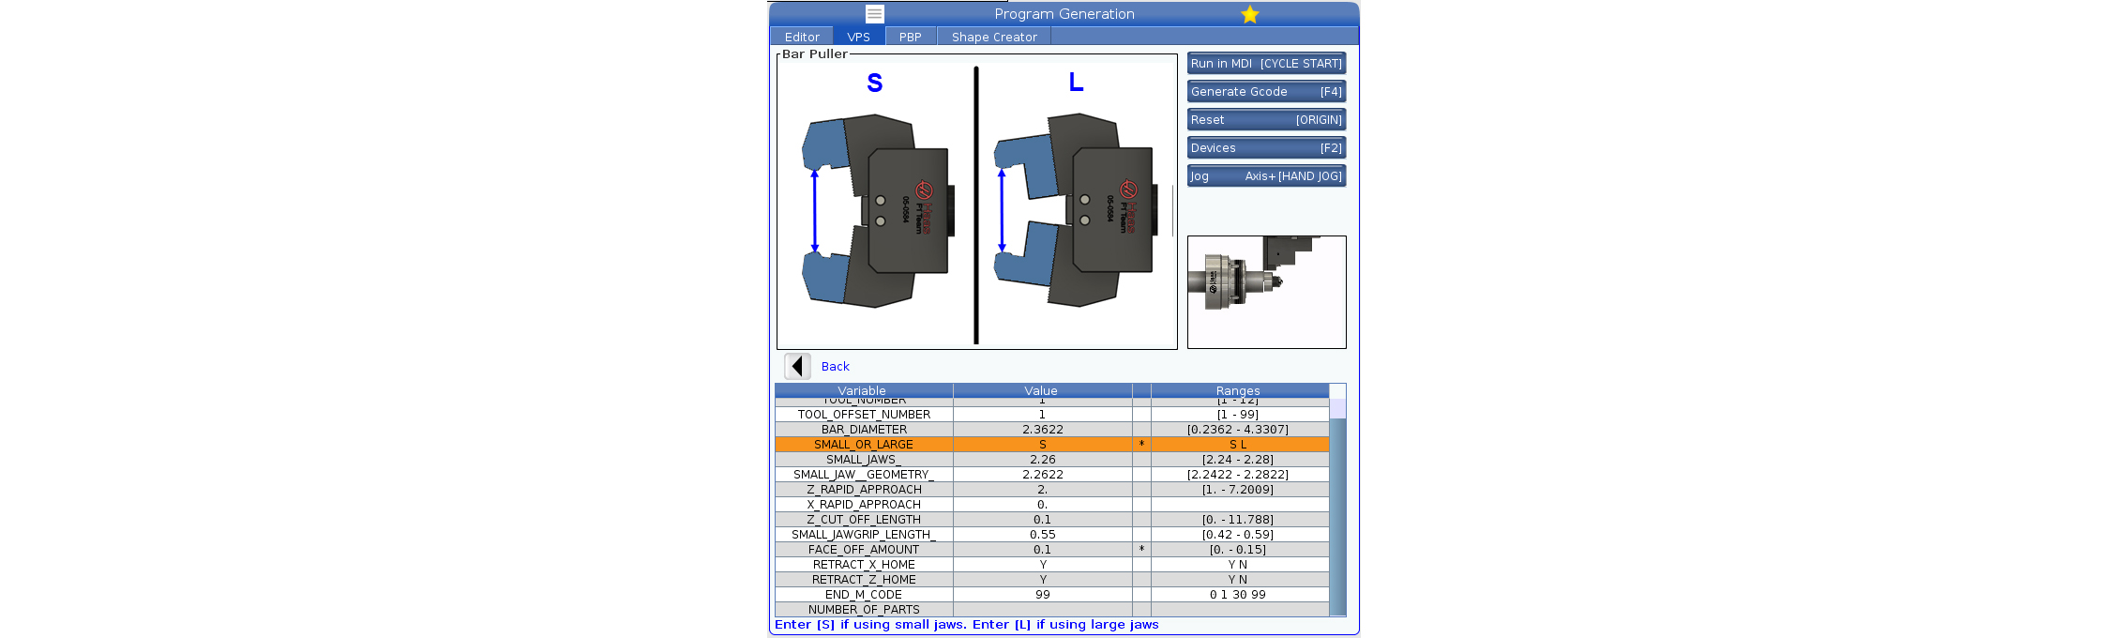Select highlighted SMALL_OR_LARGE variable
This screenshot has height=638, width=2128.
coord(864,445)
